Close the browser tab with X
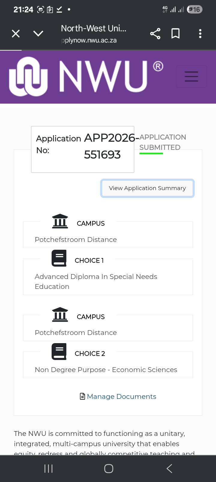 tap(16, 33)
